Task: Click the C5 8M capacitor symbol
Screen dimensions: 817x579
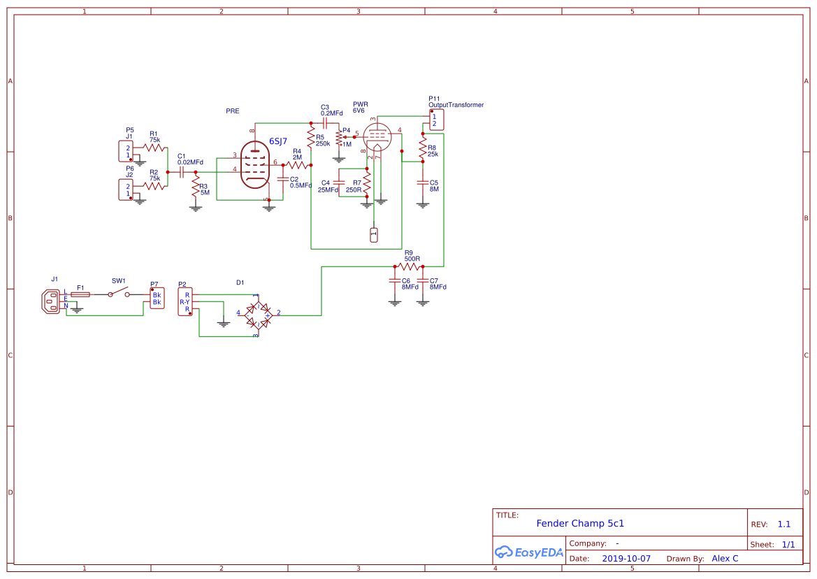Action: [423, 183]
